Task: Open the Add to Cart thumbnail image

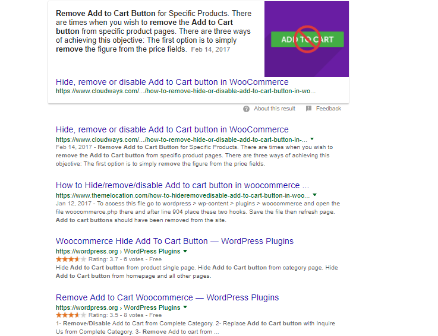Action: tap(307, 39)
